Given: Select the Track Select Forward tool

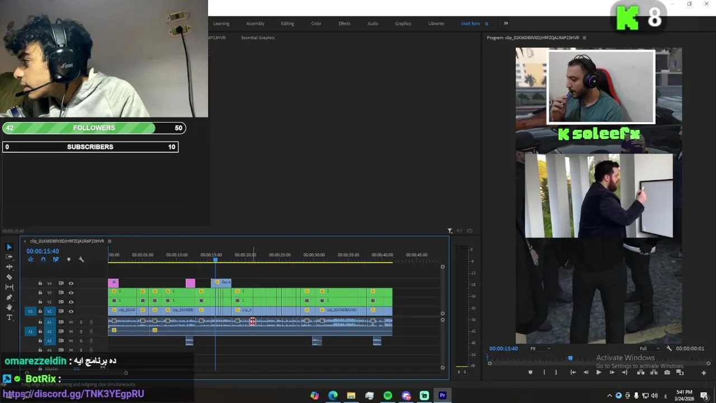Looking at the screenshot, I should (9, 256).
